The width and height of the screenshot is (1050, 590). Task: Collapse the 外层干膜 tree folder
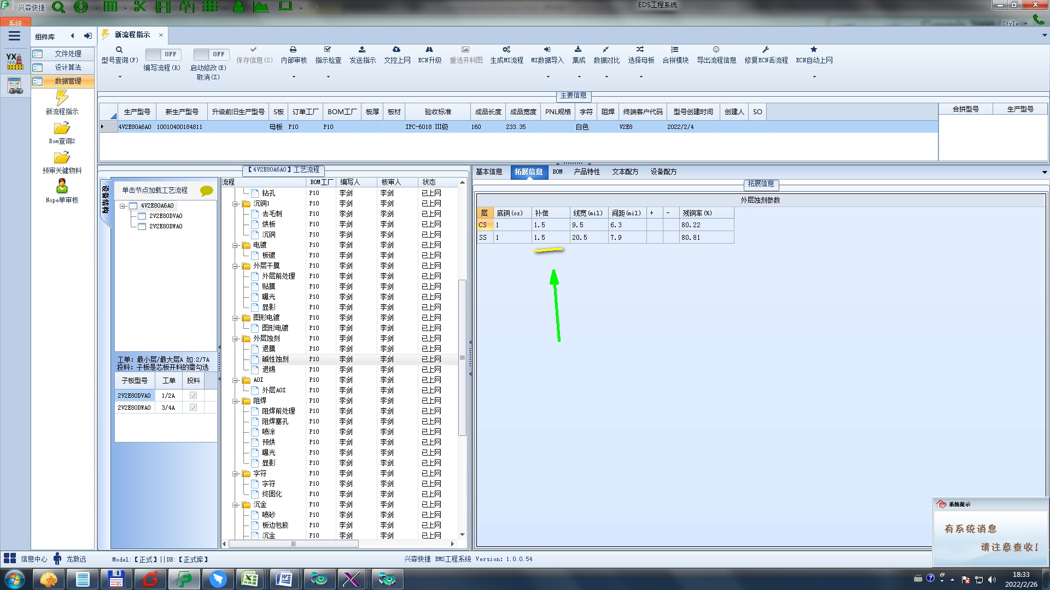(235, 266)
